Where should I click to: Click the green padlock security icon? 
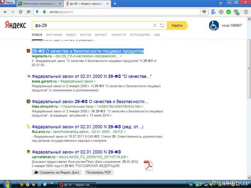(x=44, y=12)
